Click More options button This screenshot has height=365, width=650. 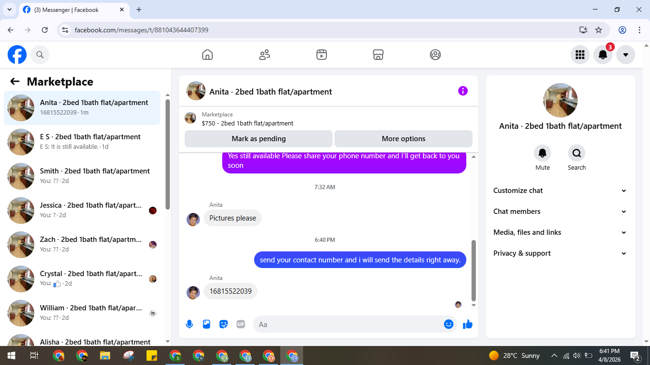[404, 139]
